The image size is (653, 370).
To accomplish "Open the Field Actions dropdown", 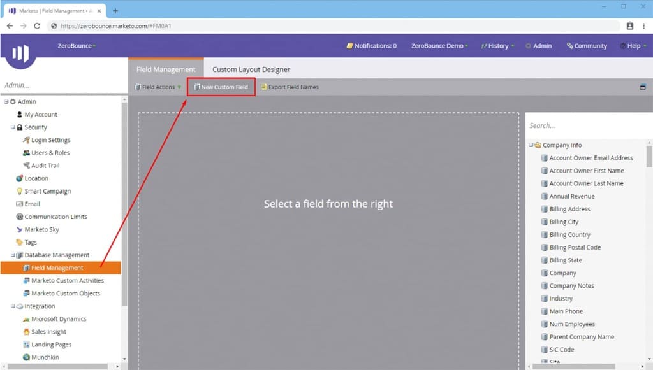I will pos(158,87).
